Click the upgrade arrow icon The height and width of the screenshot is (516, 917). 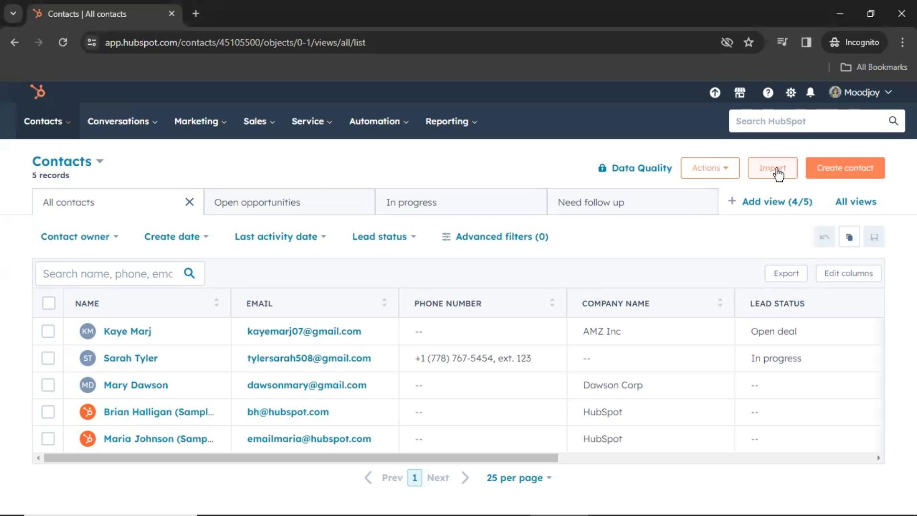[x=715, y=93]
